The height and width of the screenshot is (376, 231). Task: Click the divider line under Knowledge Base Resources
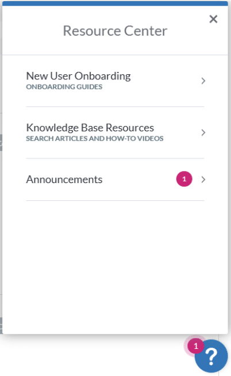pyautogui.click(x=115, y=158)
